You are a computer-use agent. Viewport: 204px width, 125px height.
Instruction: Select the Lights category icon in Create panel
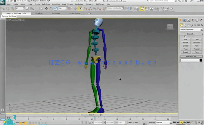pos(188,25)
